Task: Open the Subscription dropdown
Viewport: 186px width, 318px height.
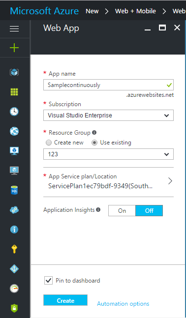Action: [x=108, y=115]
